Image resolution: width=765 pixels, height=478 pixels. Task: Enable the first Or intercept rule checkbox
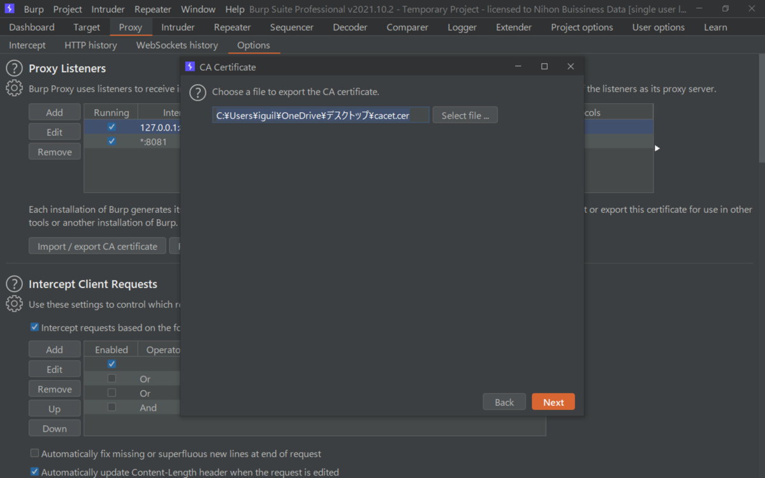[112, 379]
